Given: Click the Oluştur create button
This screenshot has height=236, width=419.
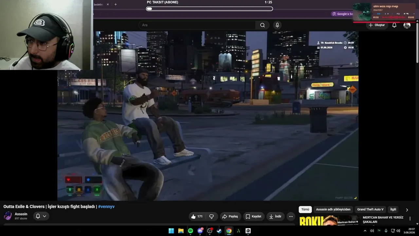Looking at the screenshot, I should tap(376, 25).
